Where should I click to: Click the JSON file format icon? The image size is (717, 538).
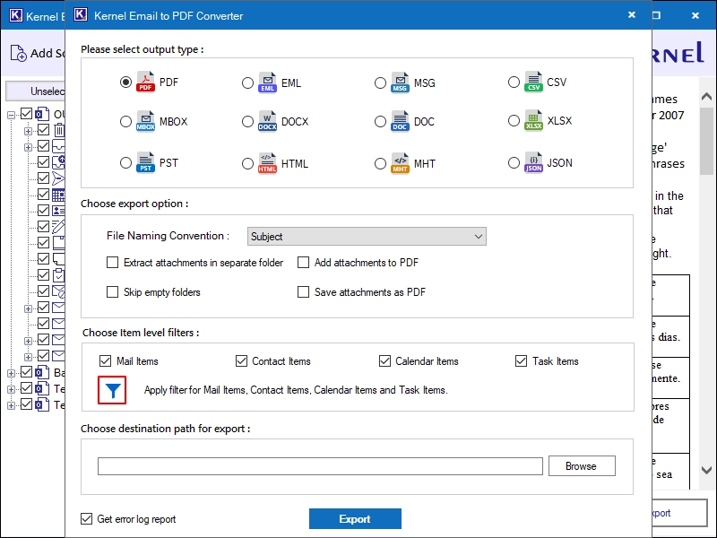pos(533,162)
